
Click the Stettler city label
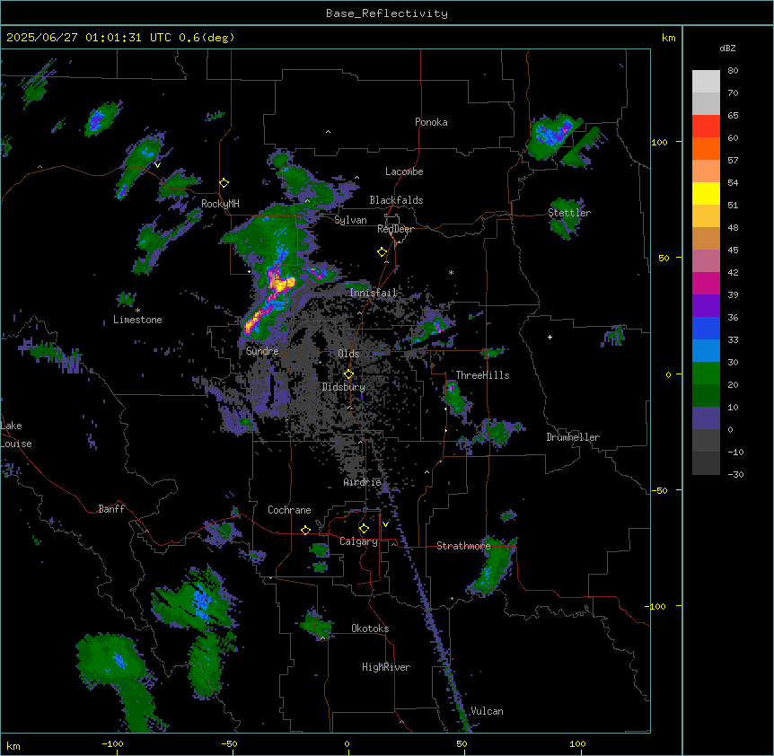pos(569,213)
